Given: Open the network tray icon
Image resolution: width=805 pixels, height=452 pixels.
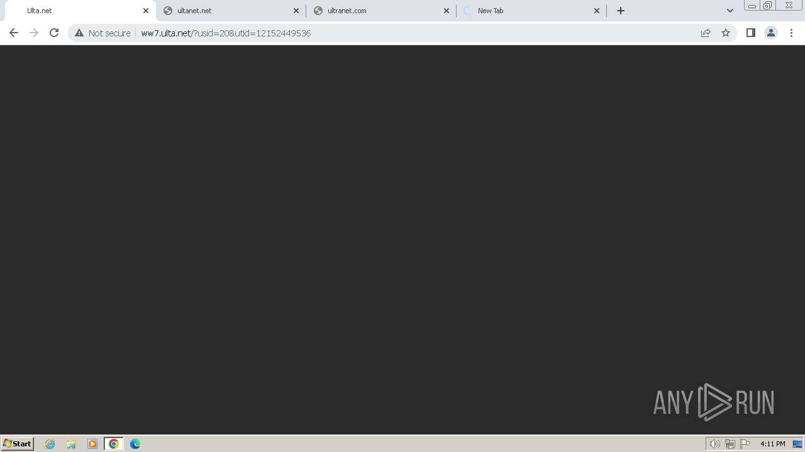Looking at the screenshot, I should point(730,444).
